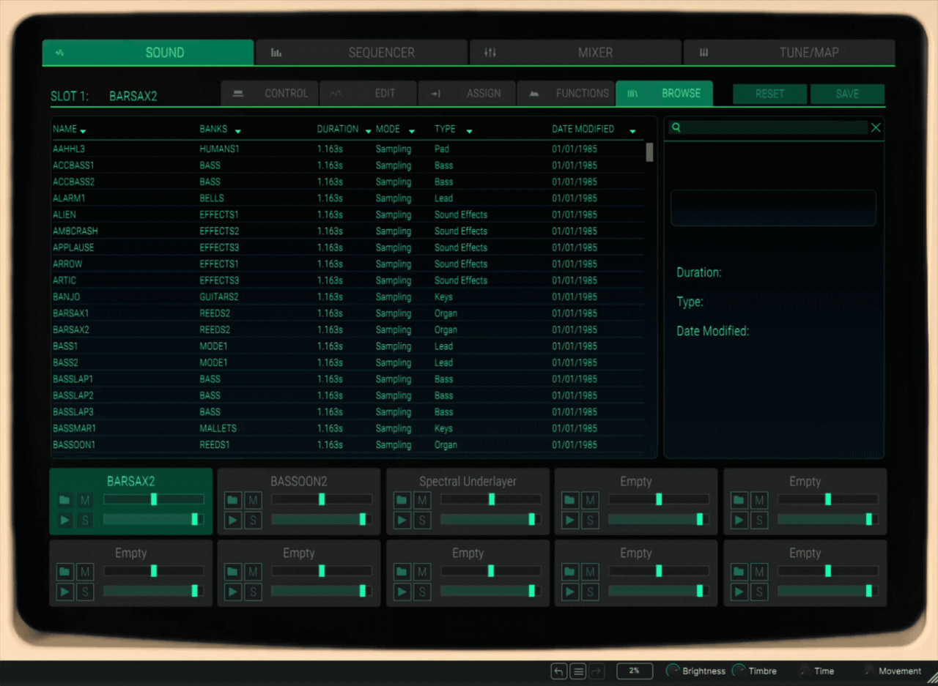Open the FUNCTIONS sub-tab
This screenshot has height=686, width=938.
[x=565, y=93]
